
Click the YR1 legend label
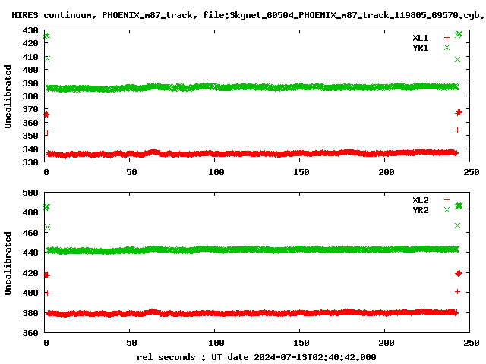coord(420,48)
